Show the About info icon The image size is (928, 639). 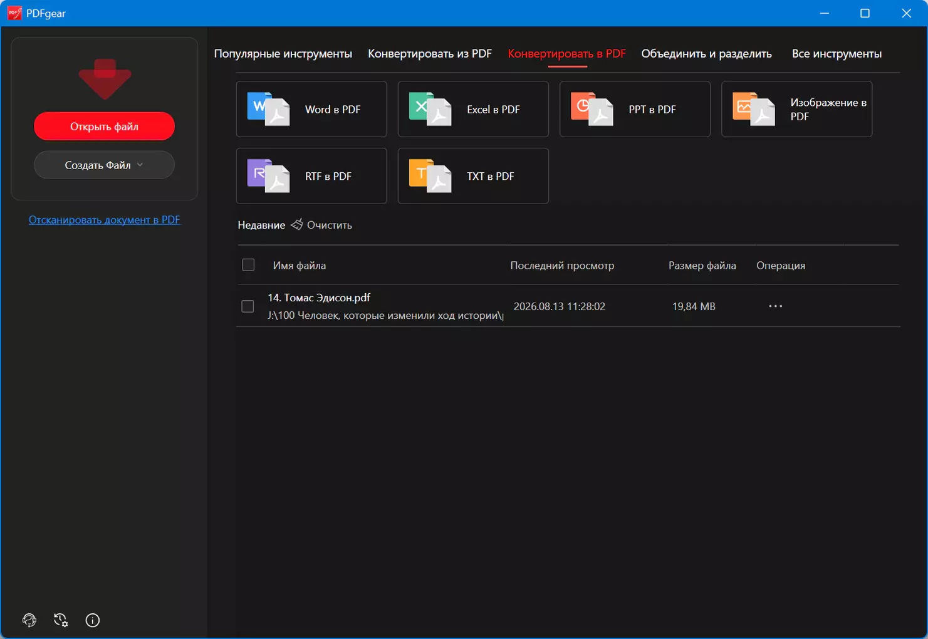[x=93, y=620]
